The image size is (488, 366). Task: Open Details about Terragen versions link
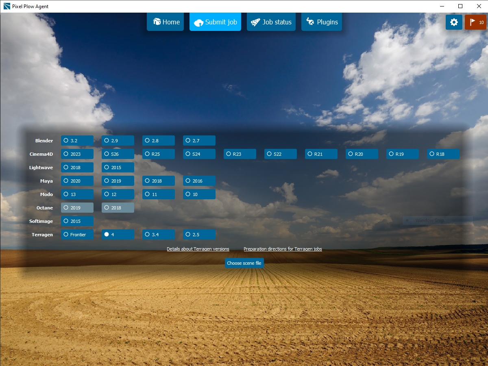(198, 249)
